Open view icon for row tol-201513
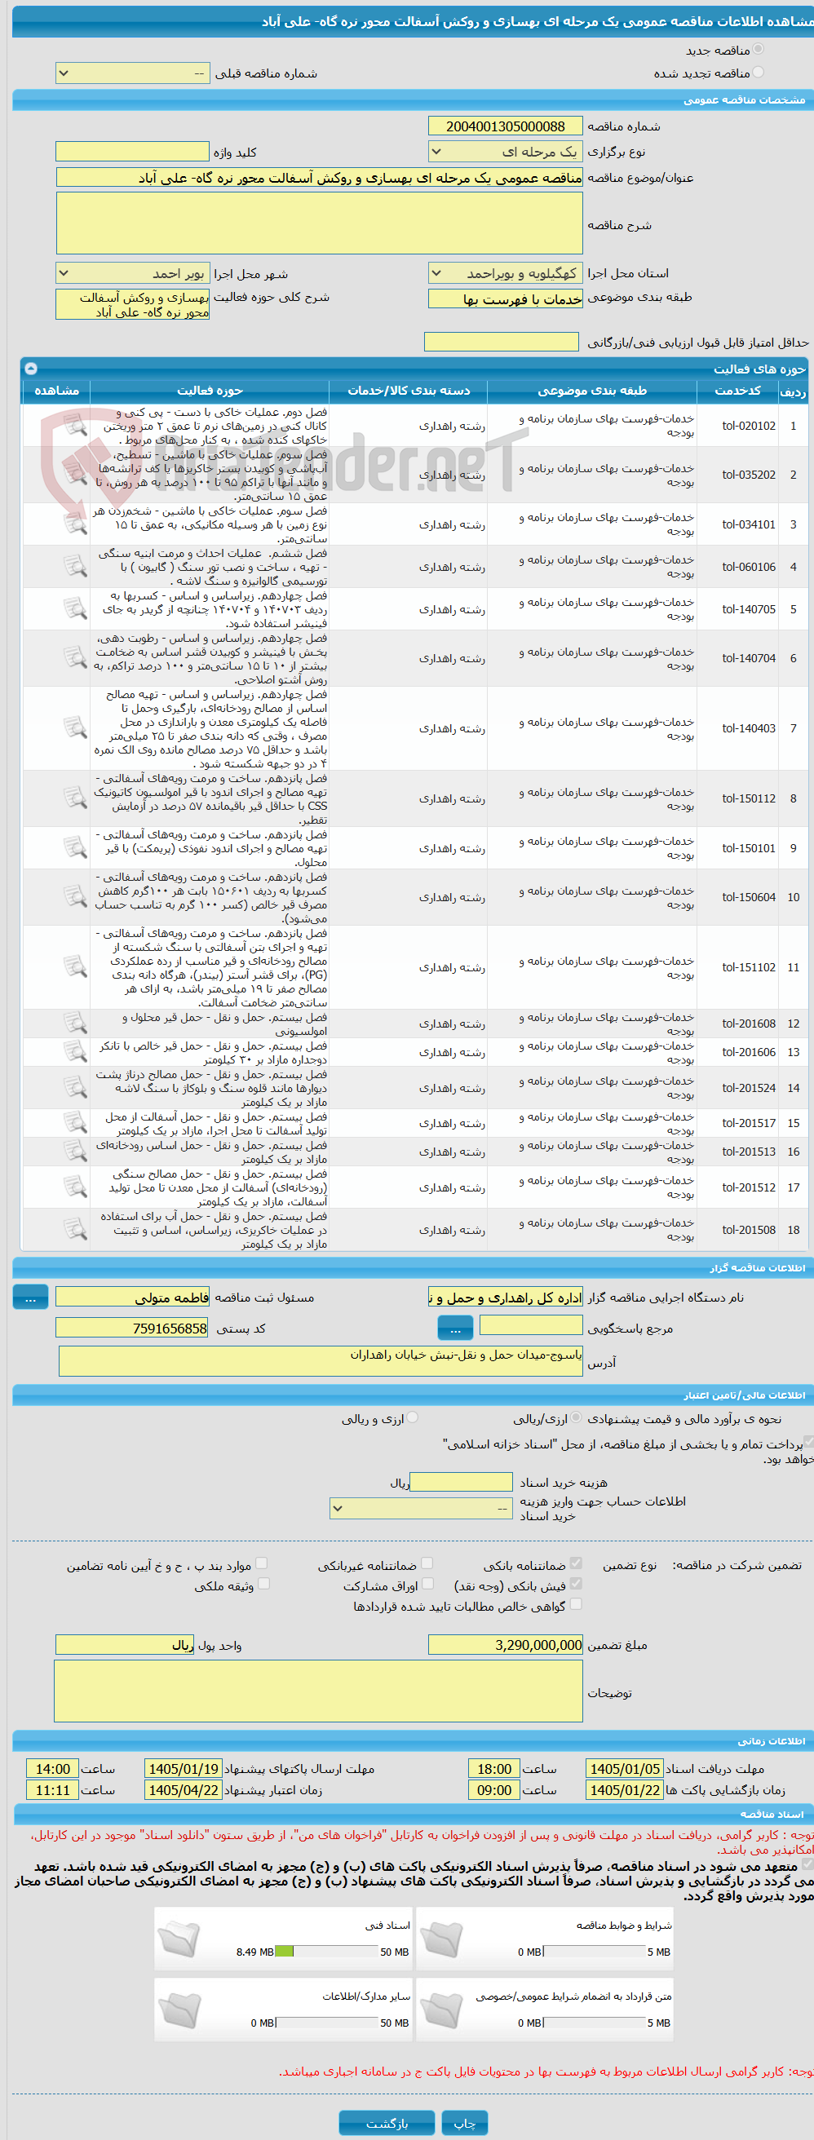This screenshot has height=2140, width=814. pos(75,1151)
